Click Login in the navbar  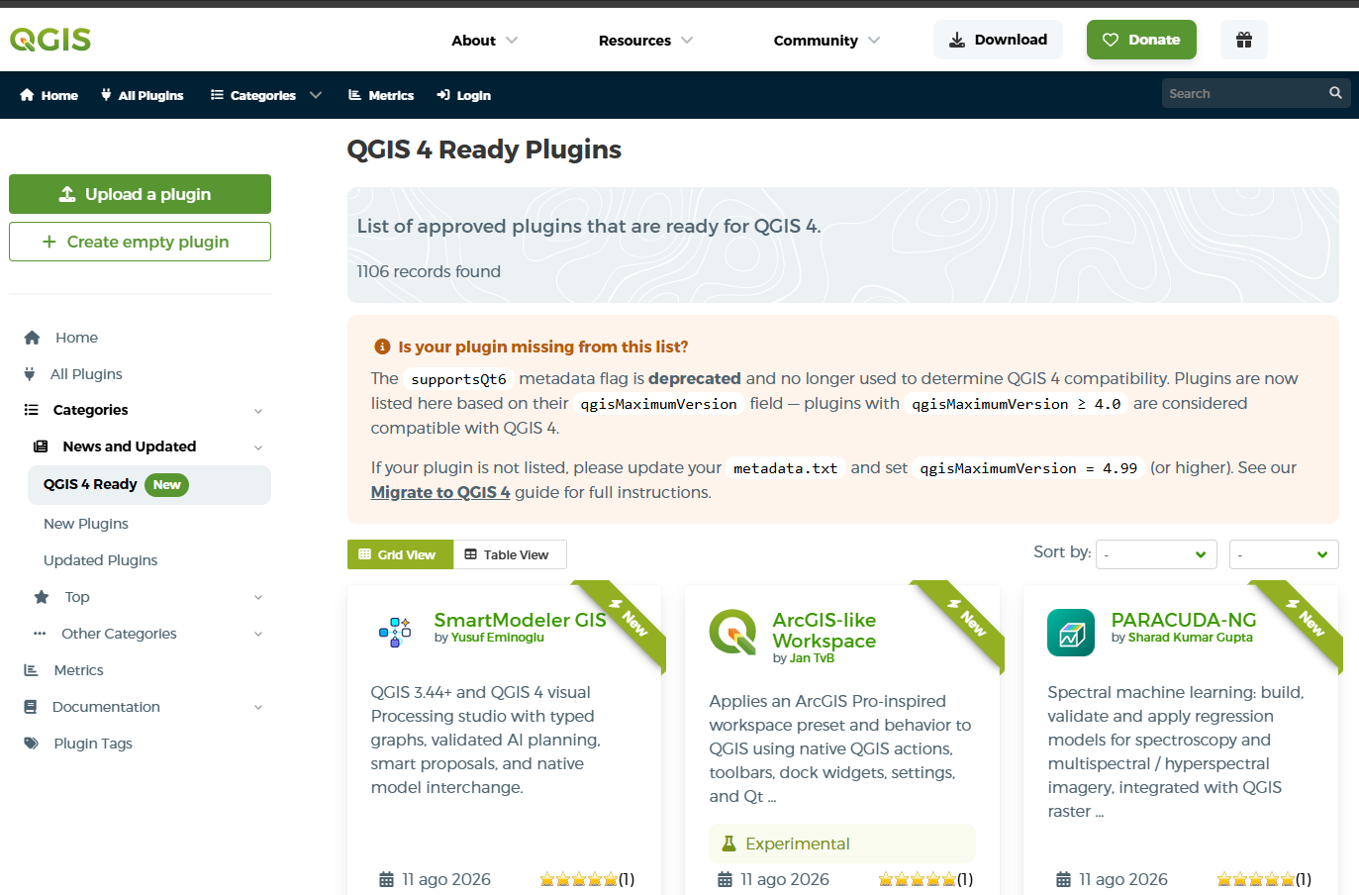tap(464, 95)
